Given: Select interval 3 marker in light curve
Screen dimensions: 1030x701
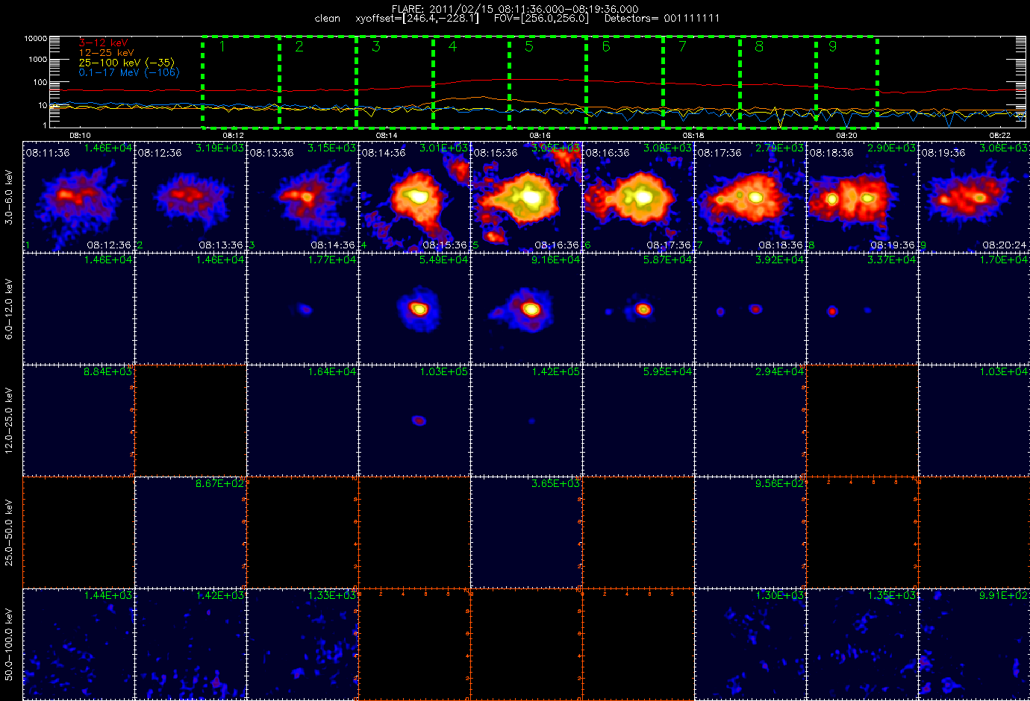Looking at the screenshot, I should 376,46.
